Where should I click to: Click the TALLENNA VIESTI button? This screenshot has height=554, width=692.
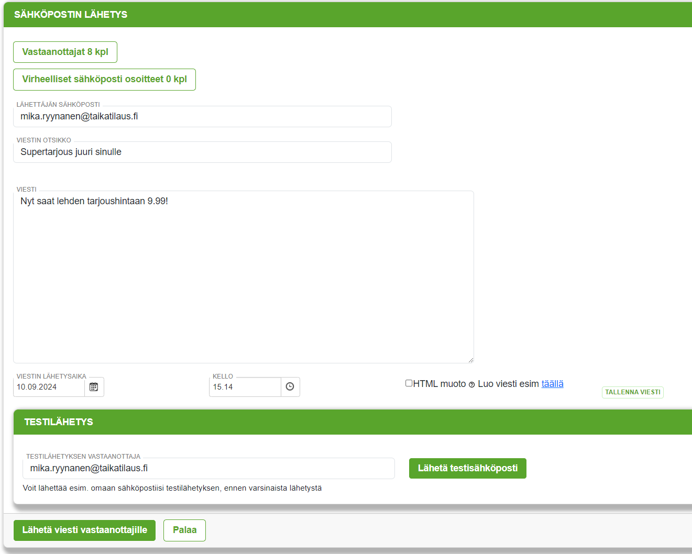[632, 392]
